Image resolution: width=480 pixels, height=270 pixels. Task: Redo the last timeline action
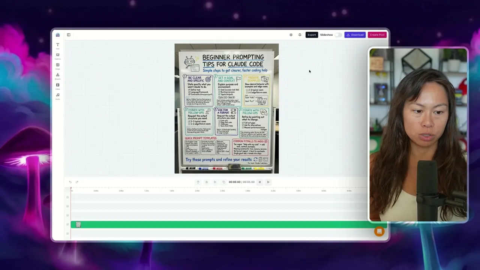click(x=77, y=182)
